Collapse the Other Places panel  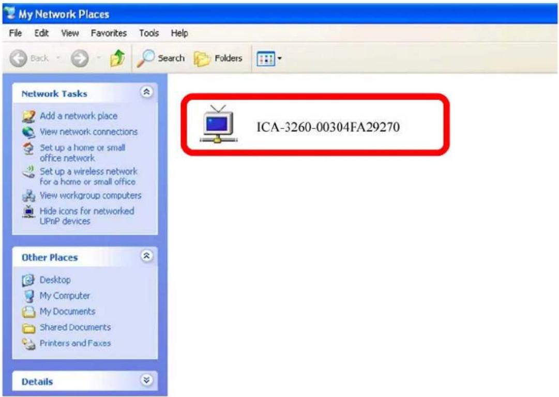(x=146, y=256)
